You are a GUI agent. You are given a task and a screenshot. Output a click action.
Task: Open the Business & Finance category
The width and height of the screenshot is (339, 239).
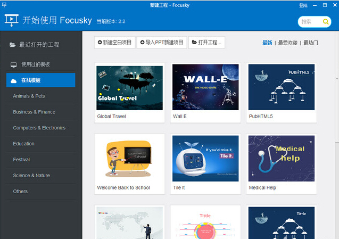pyautogui.click(x=34, y=112)
